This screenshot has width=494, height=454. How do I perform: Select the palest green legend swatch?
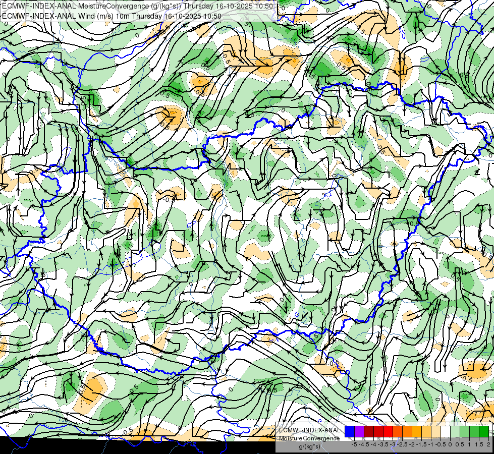point(455,432)
